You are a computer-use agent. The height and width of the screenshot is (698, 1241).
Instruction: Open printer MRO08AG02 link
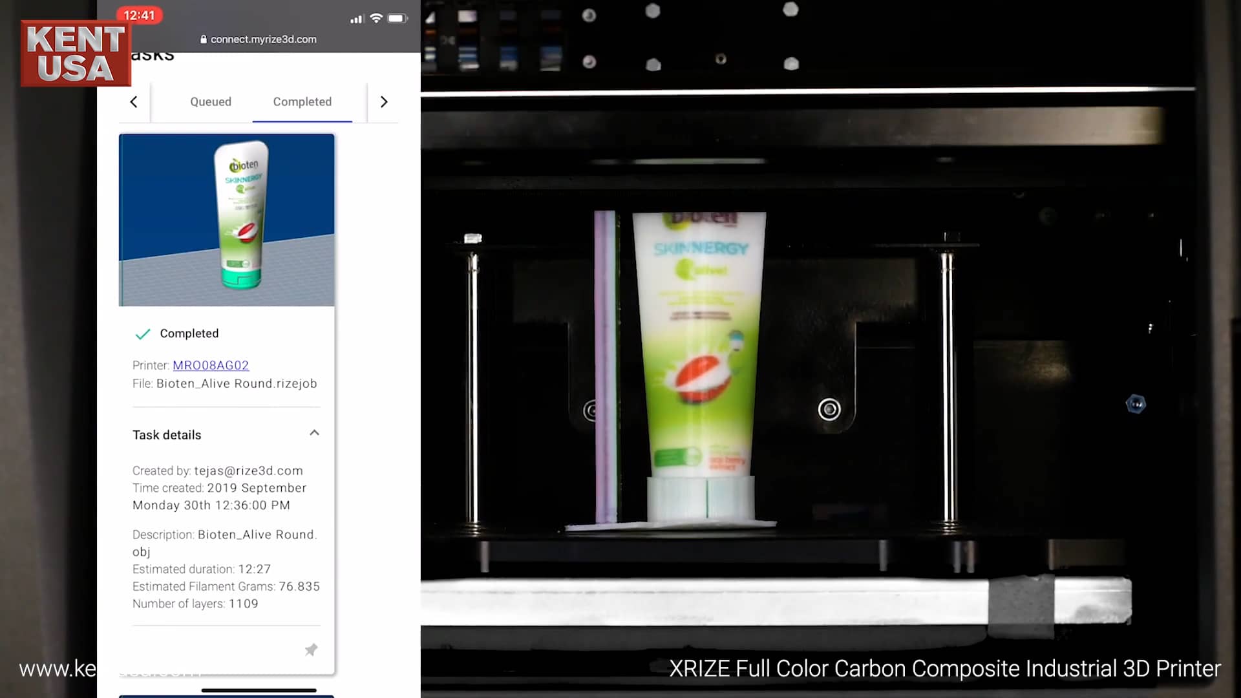[211, 365]
